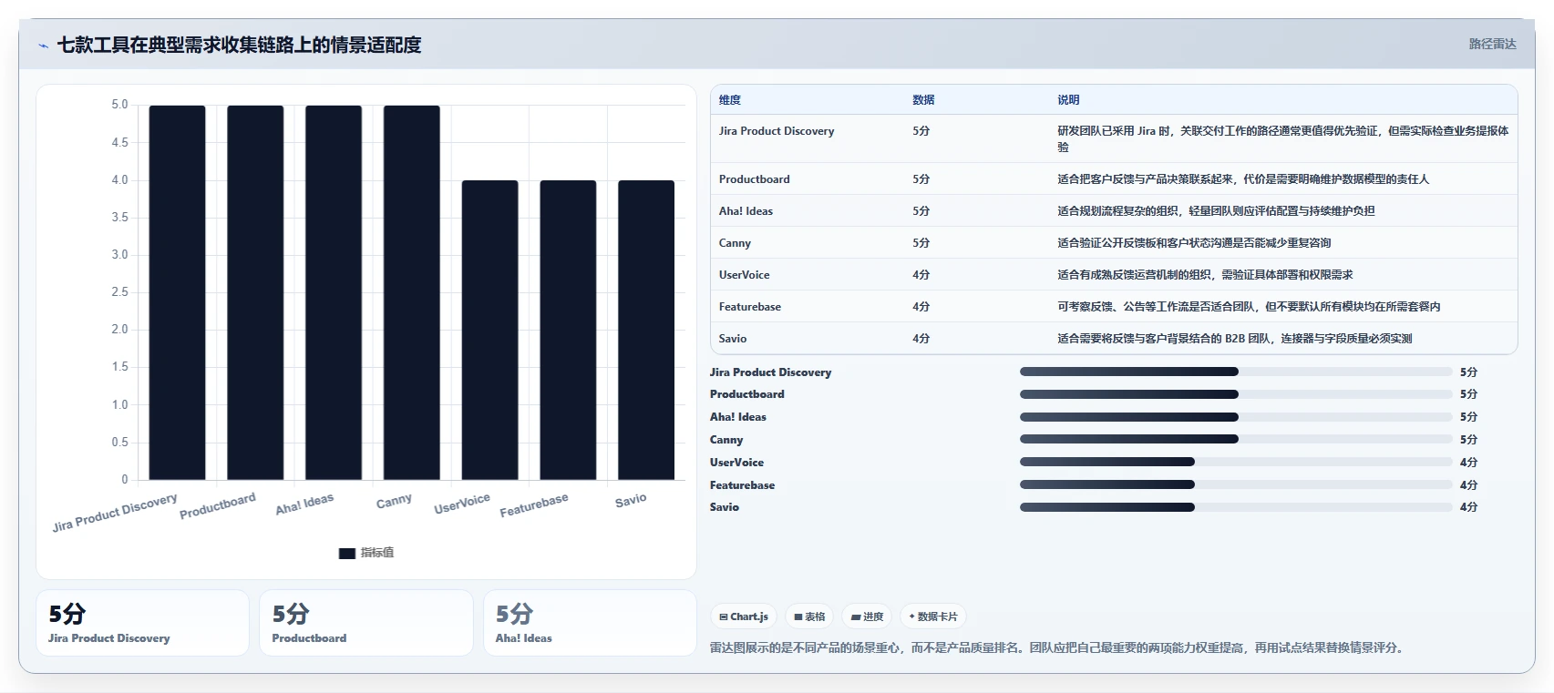Click the chart axis label UserVoice

click(462, 504)
